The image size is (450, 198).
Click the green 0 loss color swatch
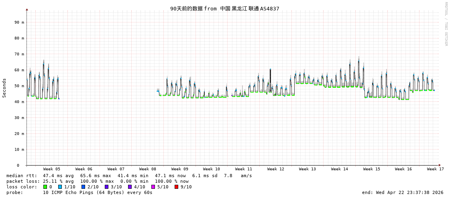(45, 187)
